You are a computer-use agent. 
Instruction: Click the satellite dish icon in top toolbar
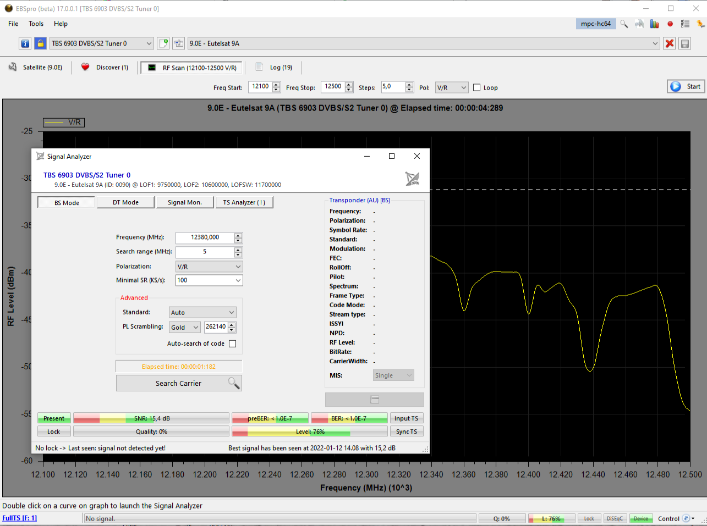(x=639, y=24)
